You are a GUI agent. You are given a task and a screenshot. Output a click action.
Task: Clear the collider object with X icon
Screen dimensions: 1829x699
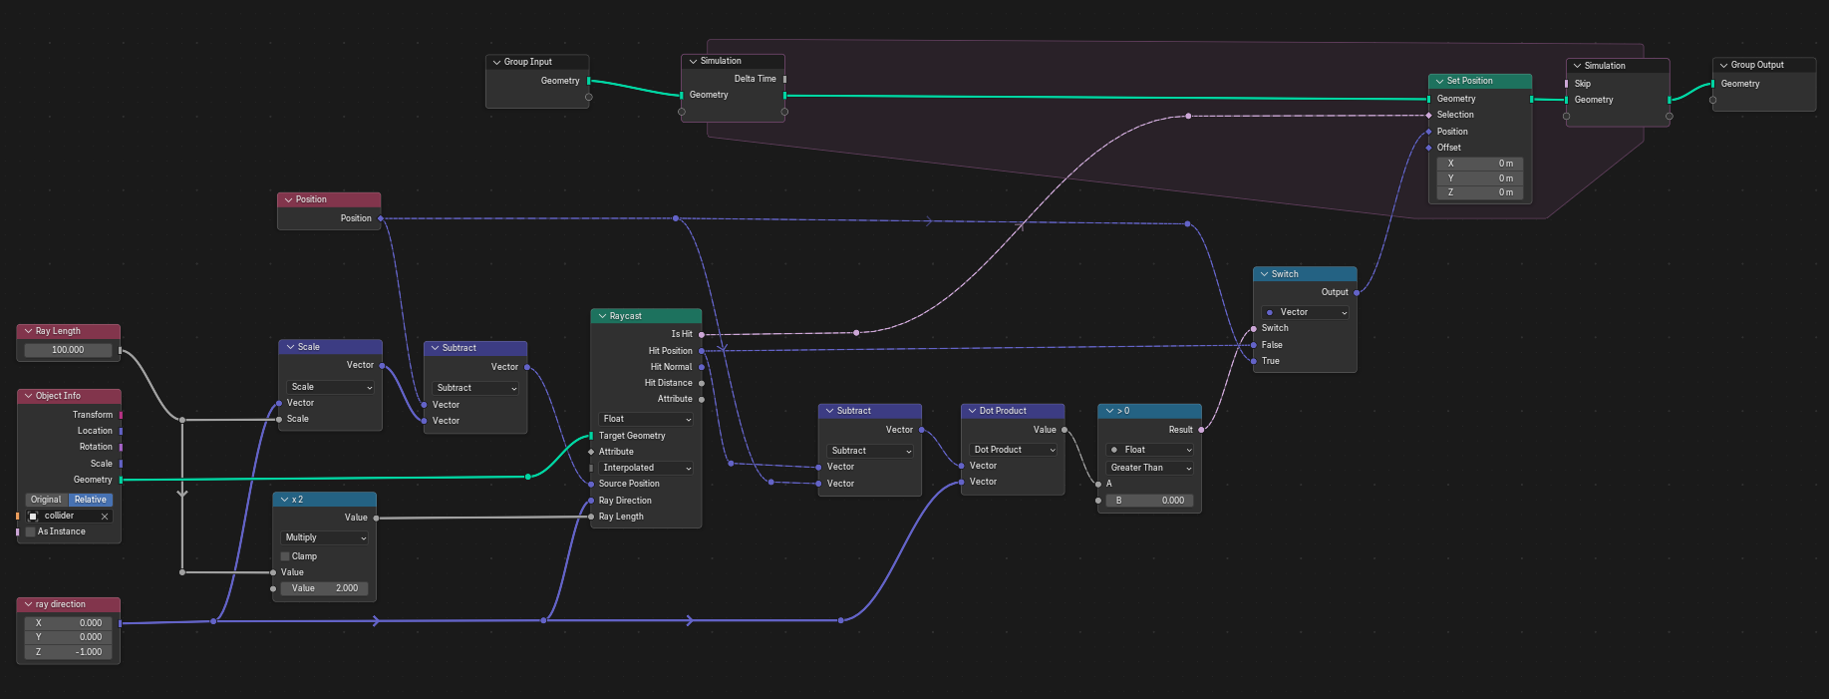(x=105, y=517)
